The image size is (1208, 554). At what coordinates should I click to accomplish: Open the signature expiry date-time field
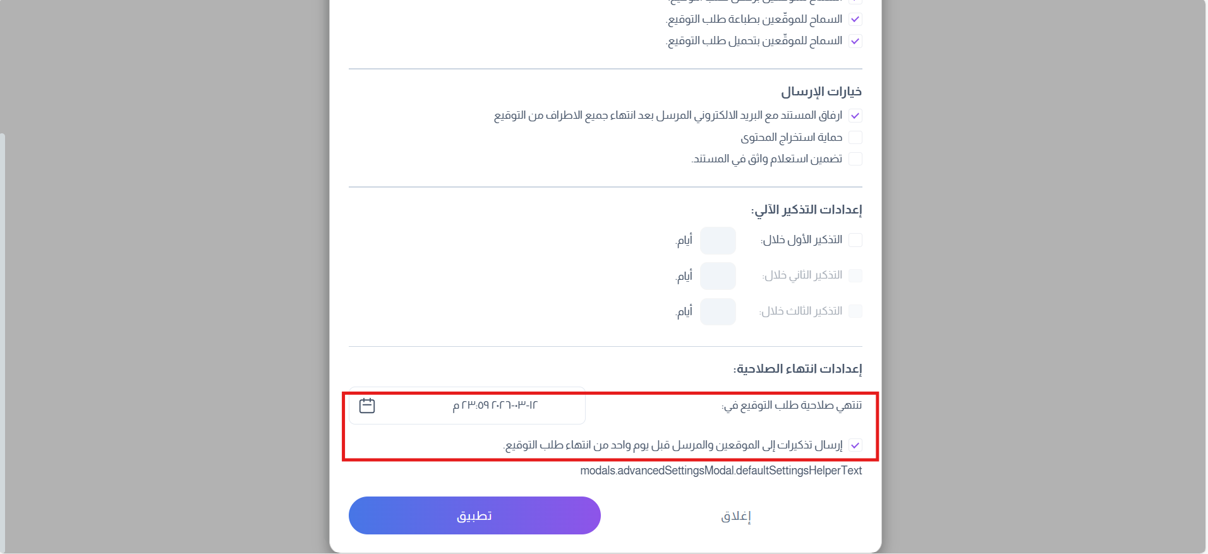click(467, 406)
